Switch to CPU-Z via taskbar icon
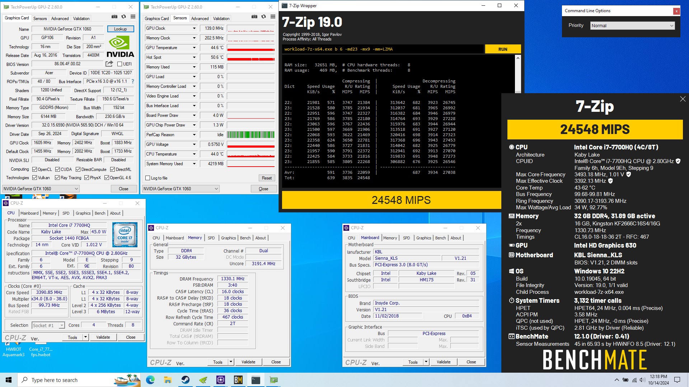The image size is (689, 387). [220, 380]
